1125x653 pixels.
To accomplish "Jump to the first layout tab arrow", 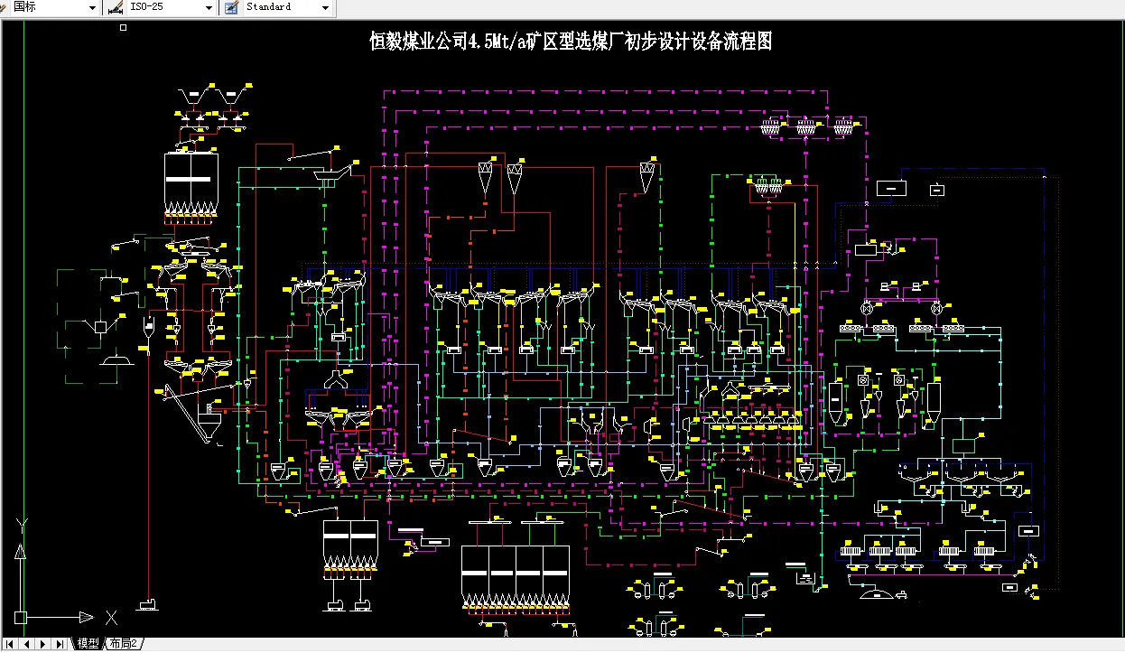I will tap(7, 644).
